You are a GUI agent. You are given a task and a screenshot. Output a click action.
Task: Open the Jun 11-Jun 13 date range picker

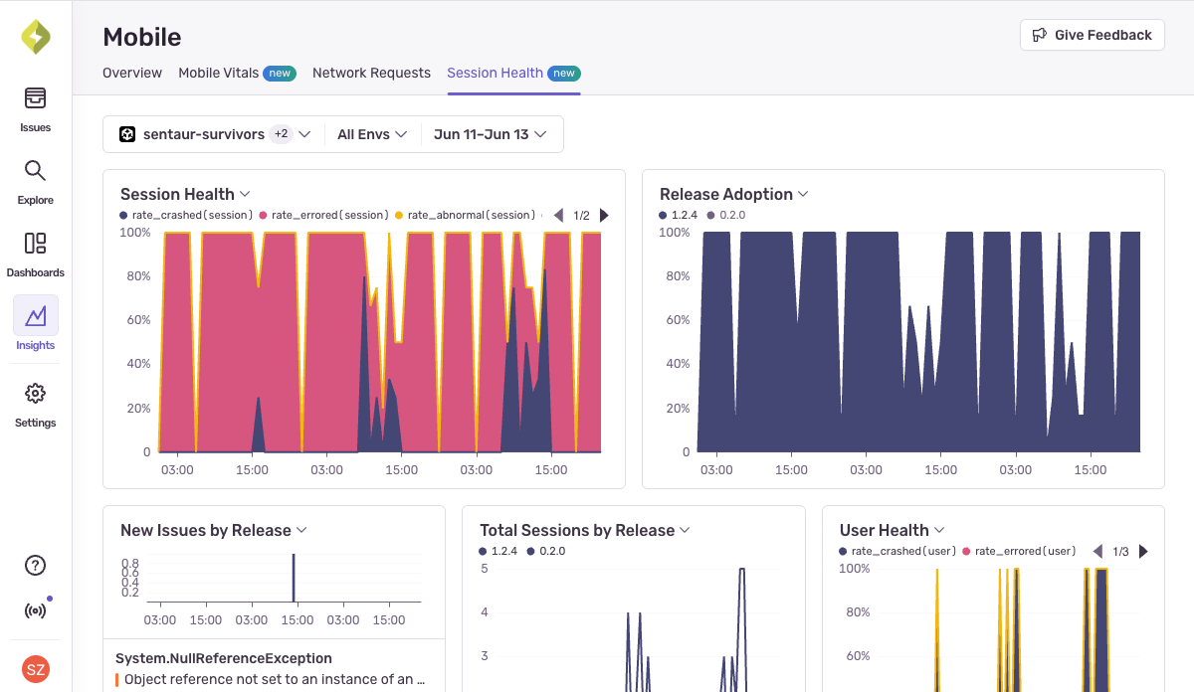click(492, 133)
